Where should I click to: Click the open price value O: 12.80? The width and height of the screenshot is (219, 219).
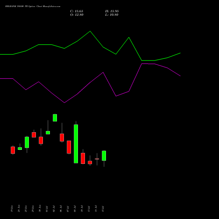[x=77, y=15]
